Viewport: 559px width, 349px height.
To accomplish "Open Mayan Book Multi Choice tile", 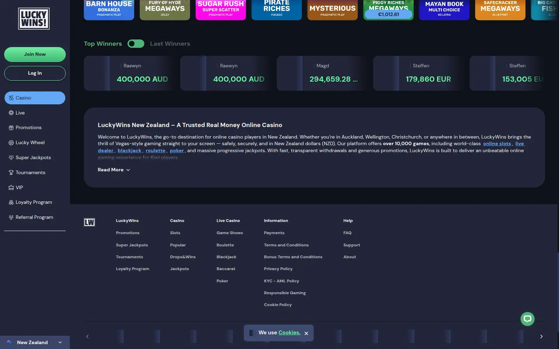I will pos(444,10).
